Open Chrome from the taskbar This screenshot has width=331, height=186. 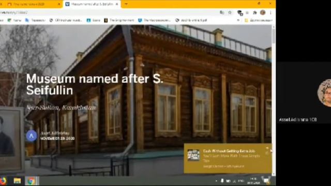point(31,181)
